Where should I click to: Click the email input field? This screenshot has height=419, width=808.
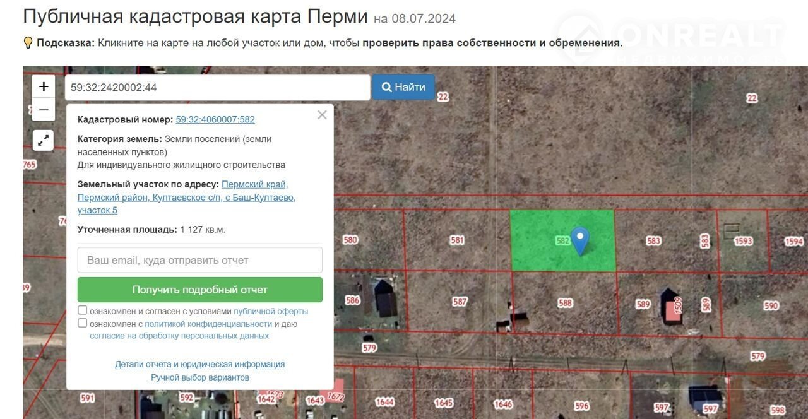click(200, 260)
